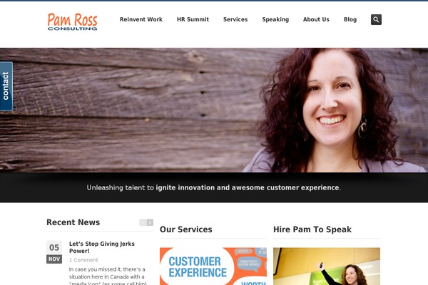428x285 pixels.
Task: Open the About Us menu
Action: tap(316, 19)
